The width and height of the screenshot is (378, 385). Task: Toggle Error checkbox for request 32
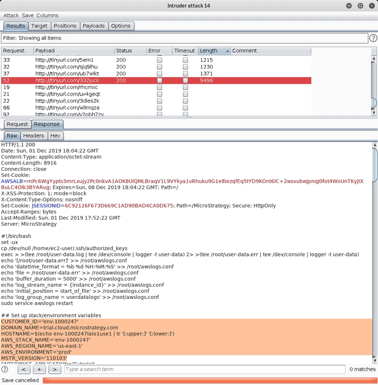click(159, 67)
